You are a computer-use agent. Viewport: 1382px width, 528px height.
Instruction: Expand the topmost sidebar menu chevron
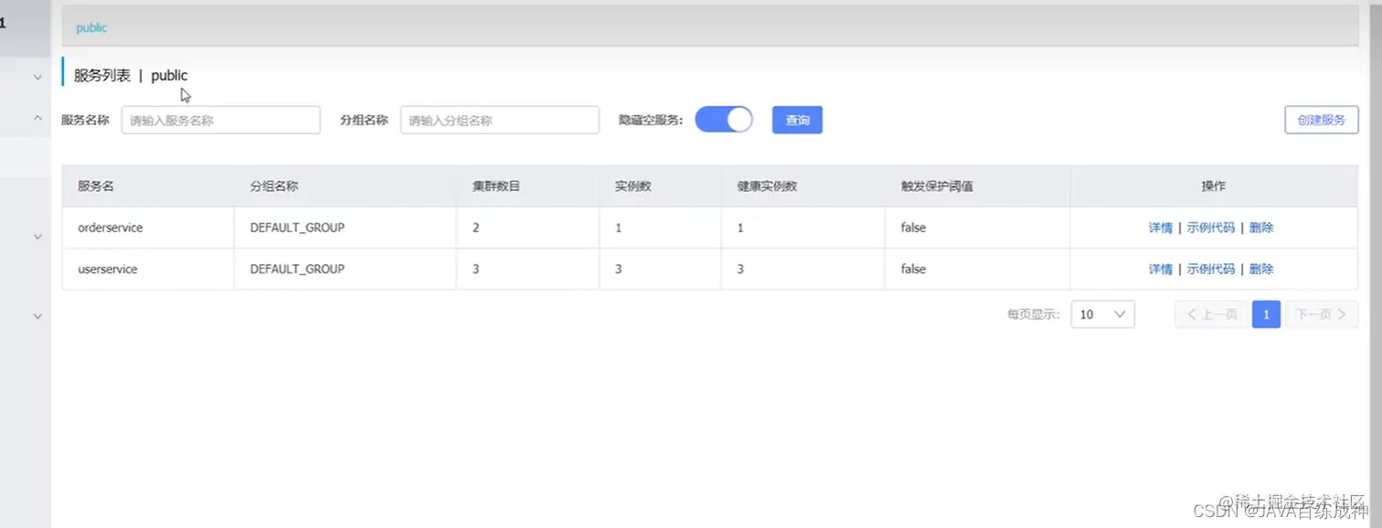[37, 77]
